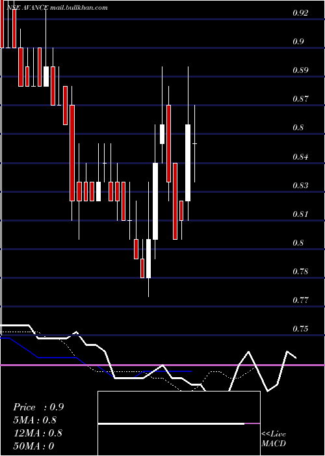The width and height of the screenshot is (325, 456).
Task: Click the 0.92 price axis label
Action: point(300,13)
